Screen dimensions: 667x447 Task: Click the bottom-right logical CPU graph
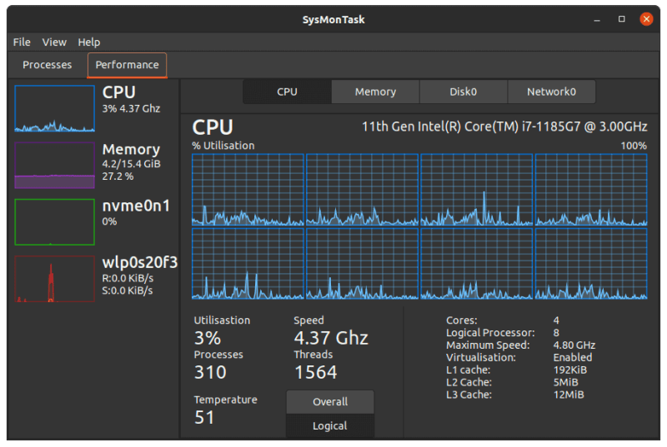point(590,264)
